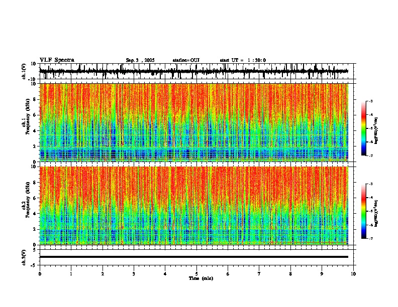The width and height of the screenshot is (398, 307).
Task: Click the log(PSD) label beside ch.1 colorbar
Action: point(376,130)
